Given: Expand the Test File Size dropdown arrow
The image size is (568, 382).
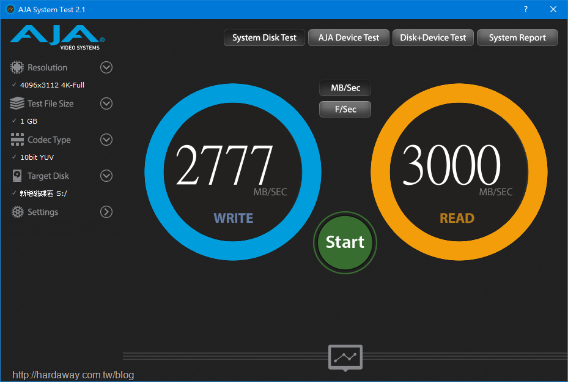Looking at the screenshot, I should [106, 103].
